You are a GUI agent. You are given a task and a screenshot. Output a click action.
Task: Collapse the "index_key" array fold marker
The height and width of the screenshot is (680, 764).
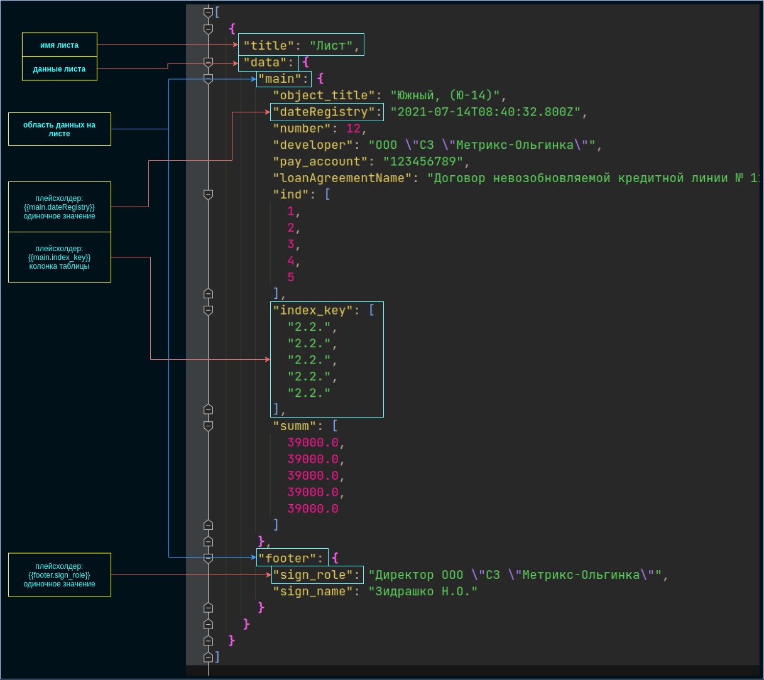pos(209,310)
